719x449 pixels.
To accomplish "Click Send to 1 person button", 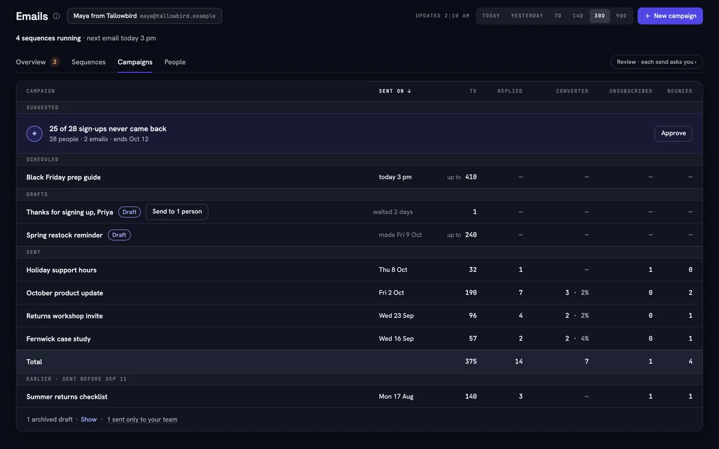I will pyautogui.click(x=177, y=212).
